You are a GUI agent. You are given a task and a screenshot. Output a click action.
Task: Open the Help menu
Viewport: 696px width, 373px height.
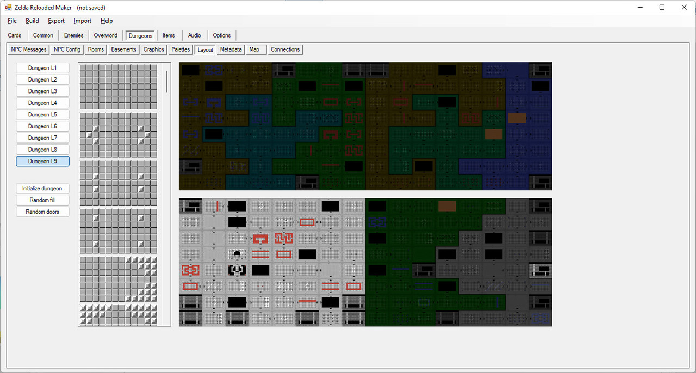click(x=107, y=21)
